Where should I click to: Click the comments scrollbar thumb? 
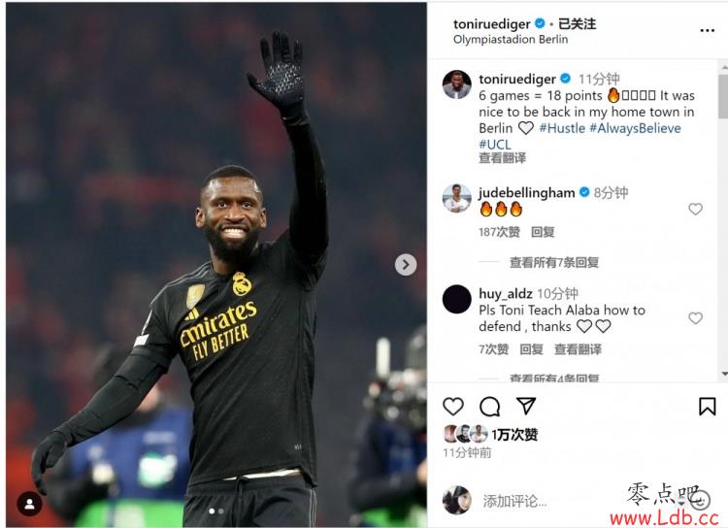(x=723, y=95)
